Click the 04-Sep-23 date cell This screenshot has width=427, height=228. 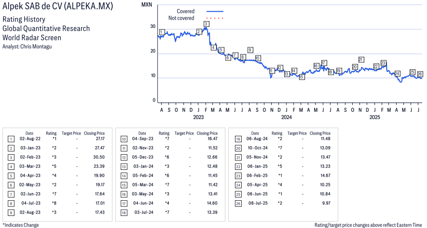[x=143, y=139]
